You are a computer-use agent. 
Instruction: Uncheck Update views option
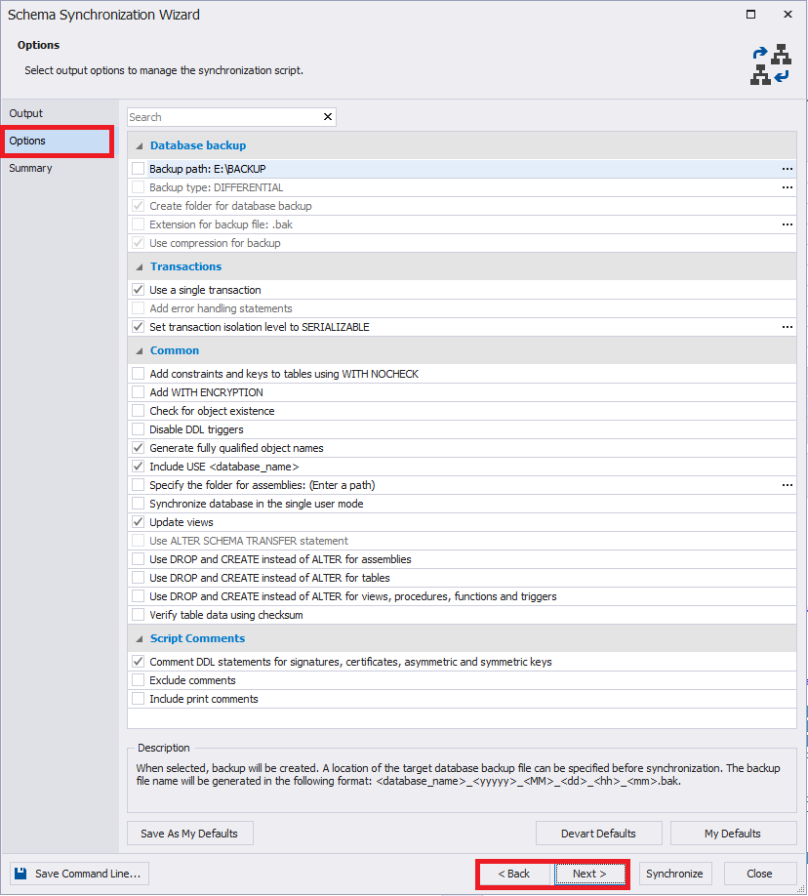(x=138, y=522)
